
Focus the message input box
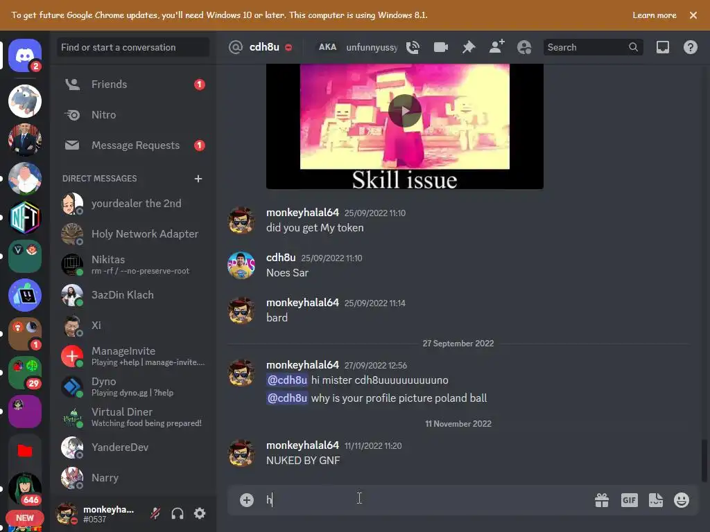pyautogui.click(x=426, y=500)
